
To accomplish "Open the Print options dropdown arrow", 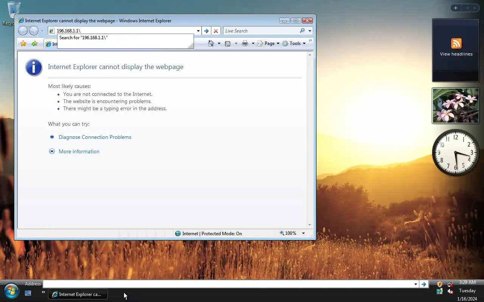I will pos(253,43).
